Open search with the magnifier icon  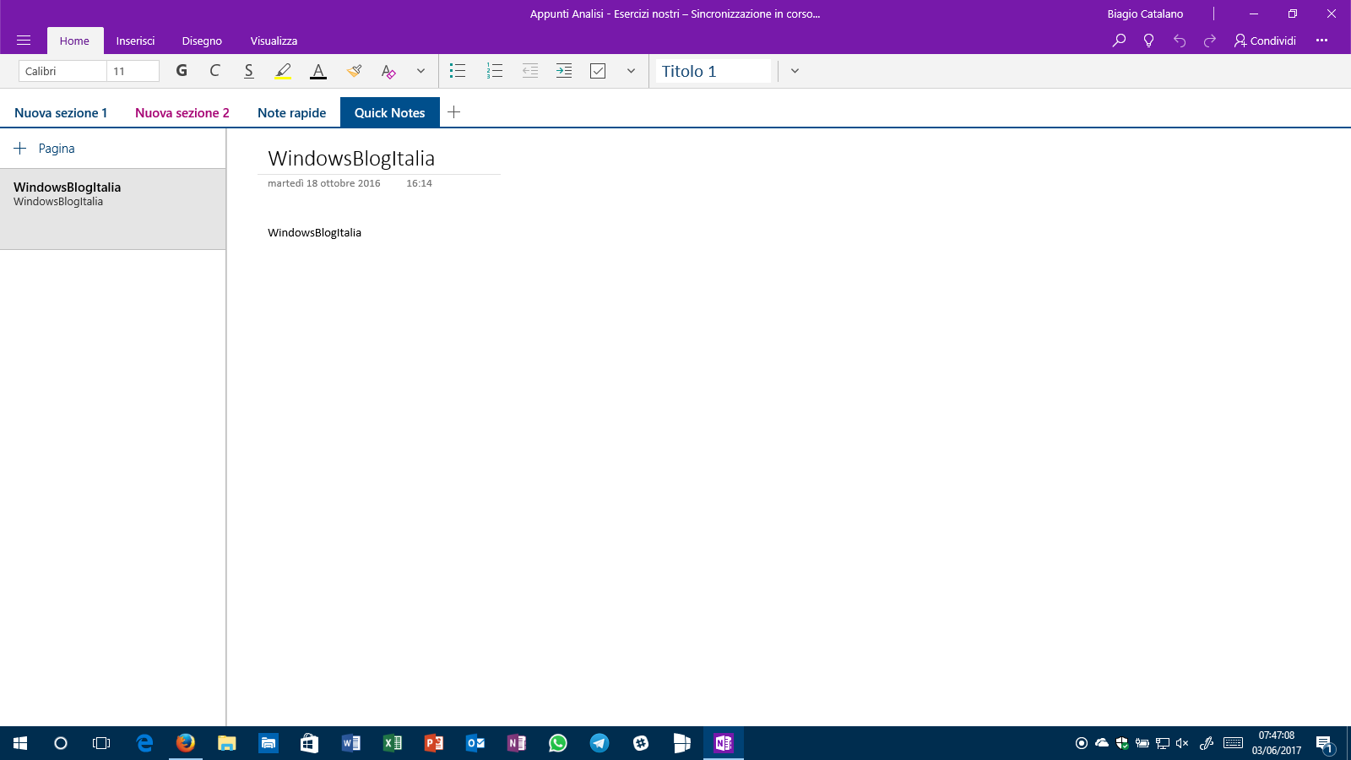1119,41
